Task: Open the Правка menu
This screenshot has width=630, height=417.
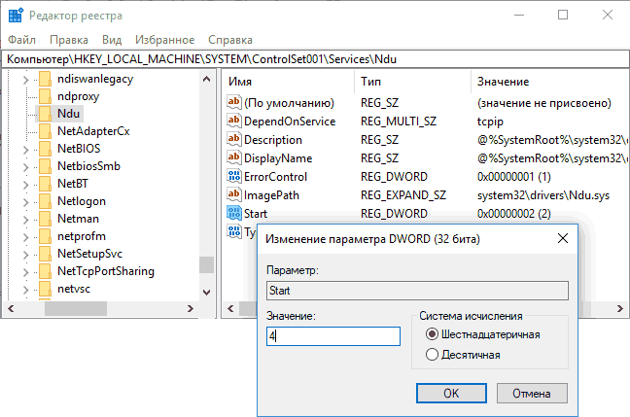Action: click(69, 40)
